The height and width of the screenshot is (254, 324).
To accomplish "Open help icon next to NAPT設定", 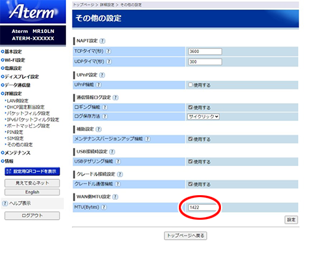I will pos(103,41).
